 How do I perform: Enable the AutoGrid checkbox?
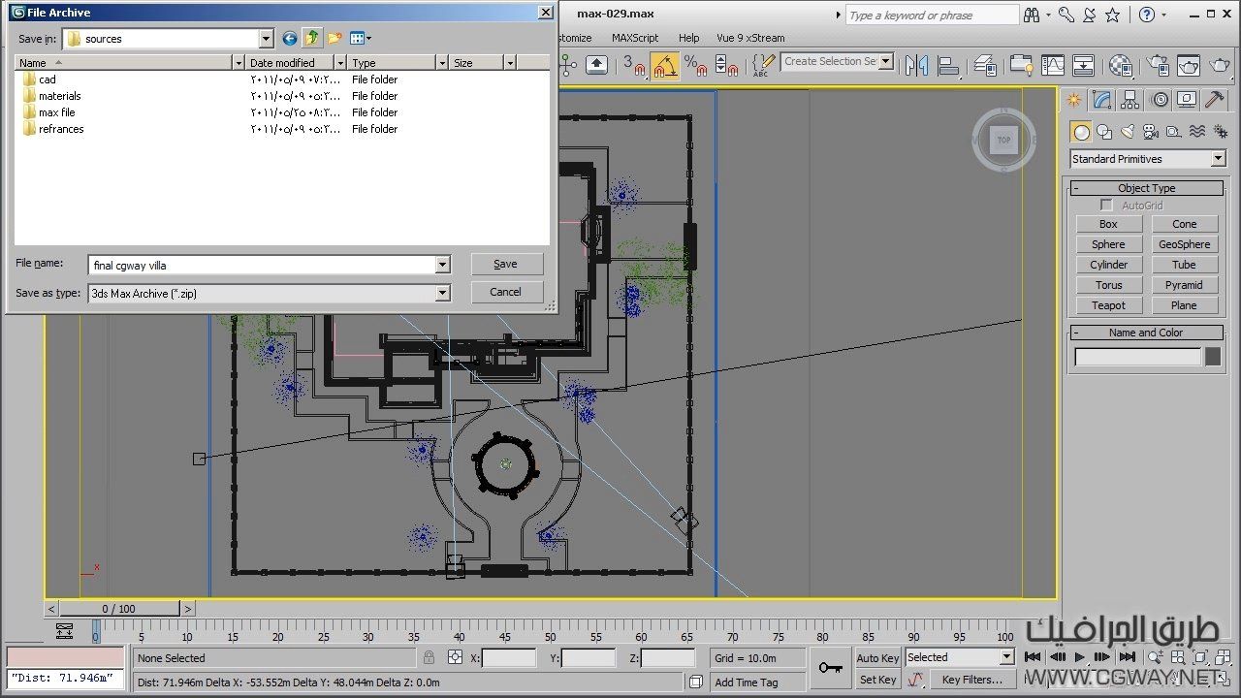tap(1106, 206)
